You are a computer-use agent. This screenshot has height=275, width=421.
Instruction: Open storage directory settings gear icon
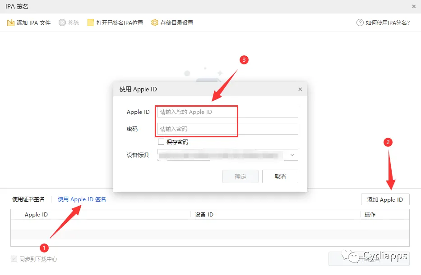coord(155,23)
